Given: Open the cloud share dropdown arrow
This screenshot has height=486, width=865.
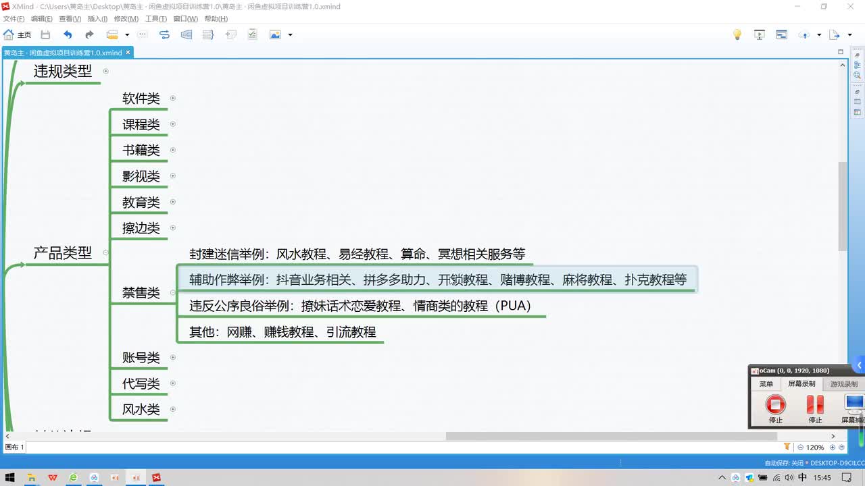Looking at the screenshot, I should point(819,34).
